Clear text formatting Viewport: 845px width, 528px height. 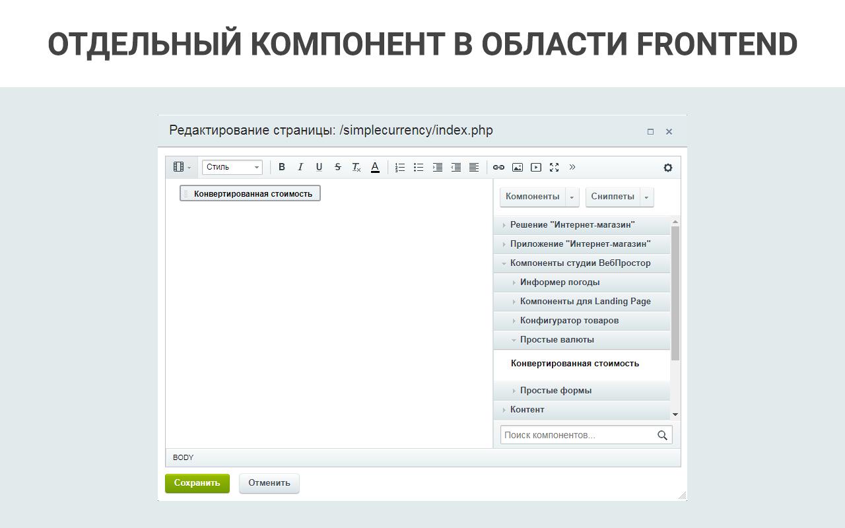coord(356,167)
